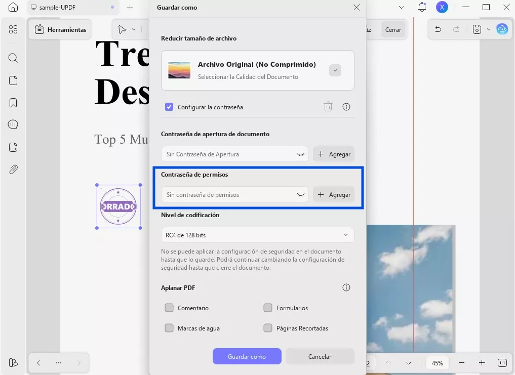Expand the document quality dropdown

335,70
